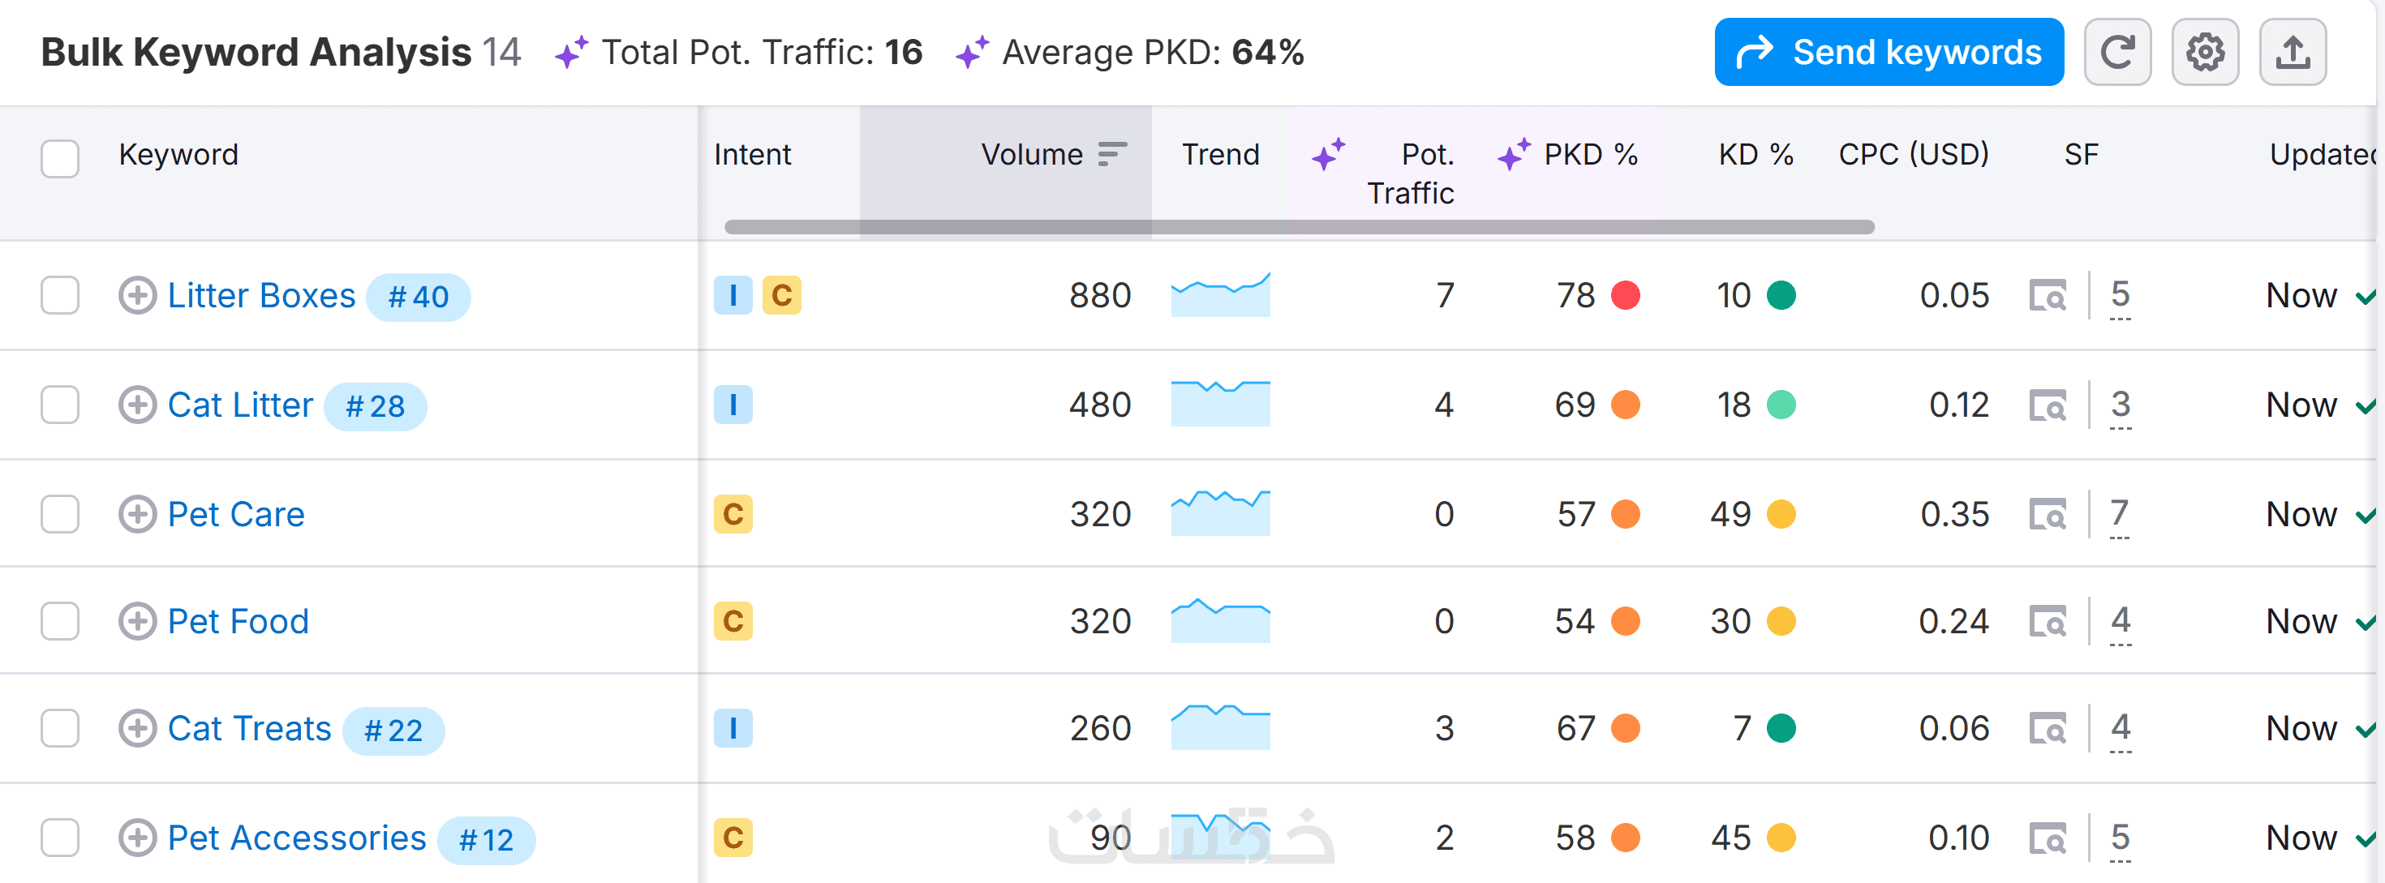Click the horizontal table scrollbar
This screenshot has height=883, width=2385.
1298,227
